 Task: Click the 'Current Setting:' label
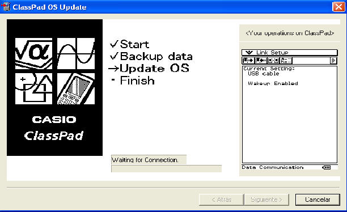pos(269,69)
